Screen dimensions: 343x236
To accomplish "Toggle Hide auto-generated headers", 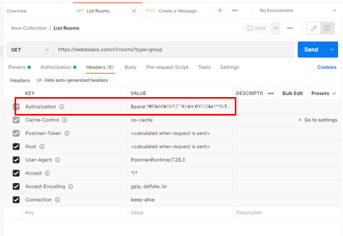I will click(72, 80).
